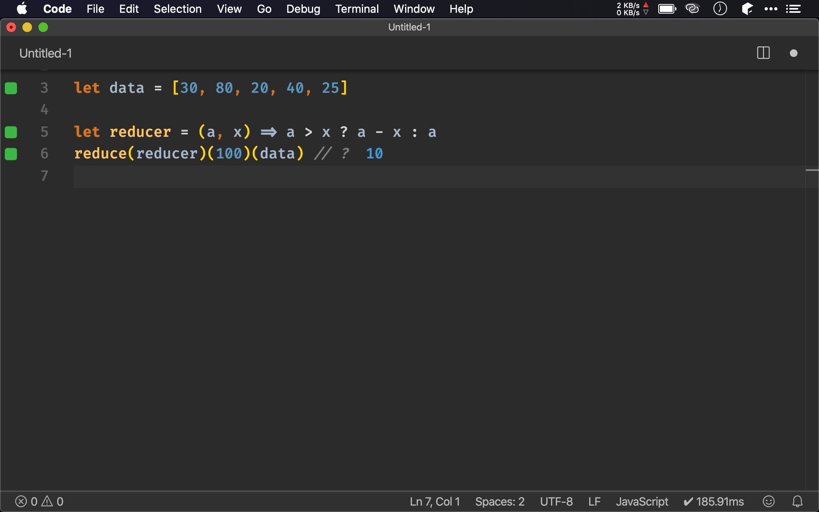819x512 pixels.
Task: Minimize window with yellow button
Action: pos(27,27)
